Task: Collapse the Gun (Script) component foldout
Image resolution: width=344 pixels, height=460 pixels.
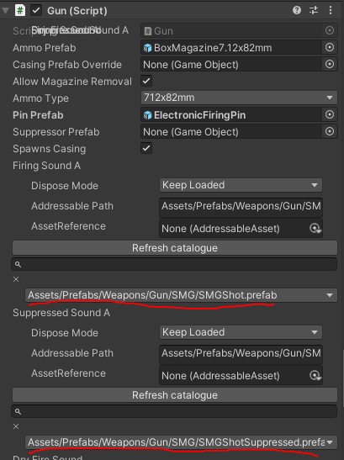Action: (5, 11)
